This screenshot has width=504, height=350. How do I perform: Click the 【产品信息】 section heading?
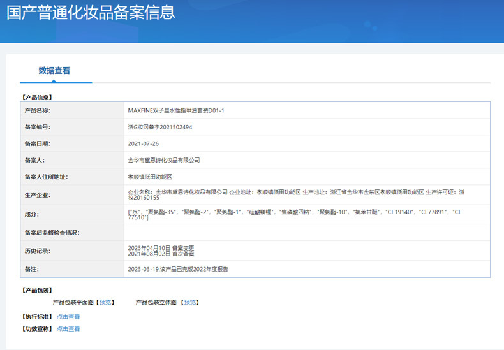[x=37, y=98]
